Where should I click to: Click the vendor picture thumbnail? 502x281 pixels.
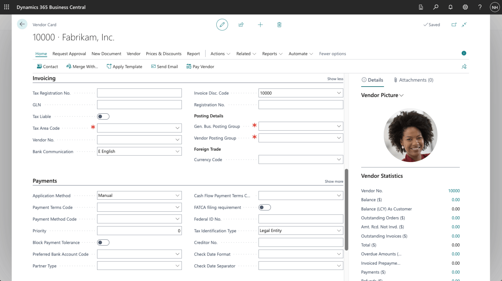[410, 135]
